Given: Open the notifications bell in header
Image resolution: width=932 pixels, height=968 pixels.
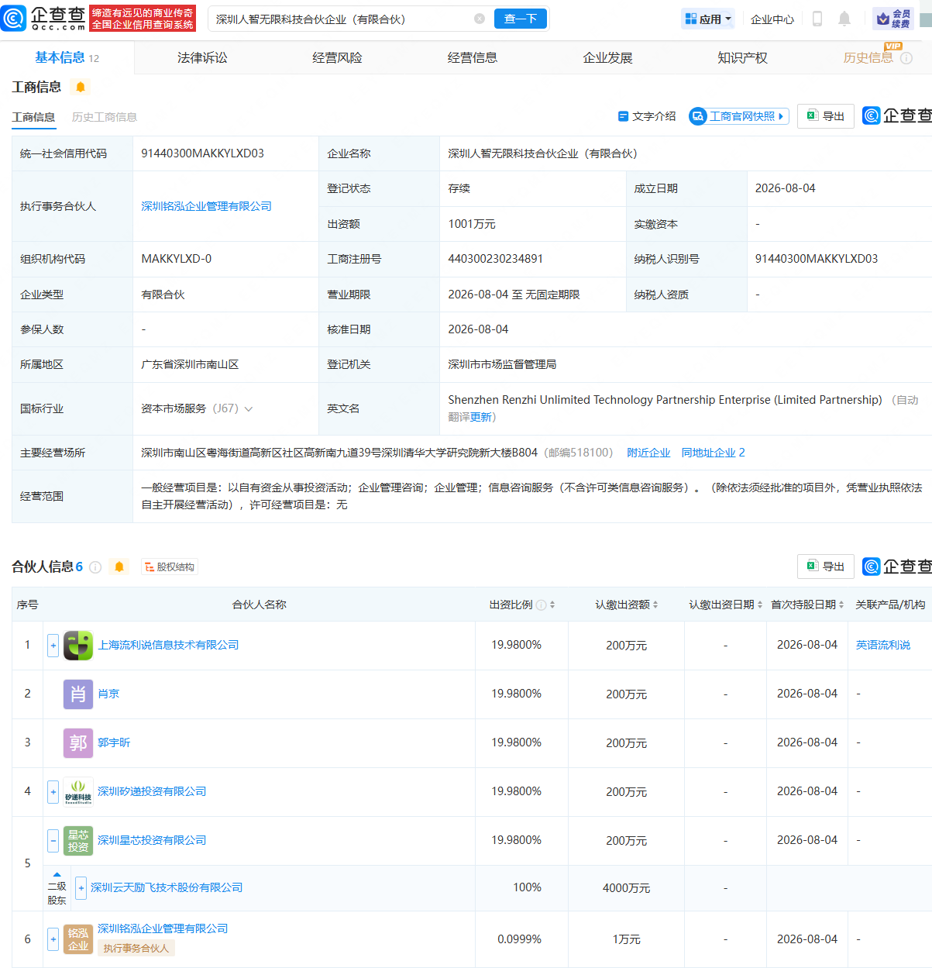Looking at the screenshot, I should pyautogui.click(x=844, y=19).
